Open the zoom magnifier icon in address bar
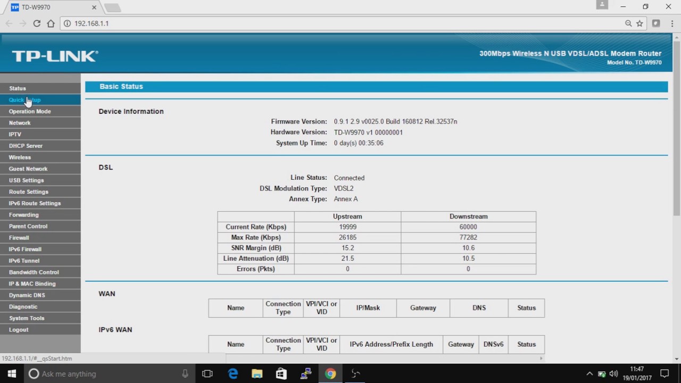This screenshot has width=681, height=383. click(x=628, y=23)
